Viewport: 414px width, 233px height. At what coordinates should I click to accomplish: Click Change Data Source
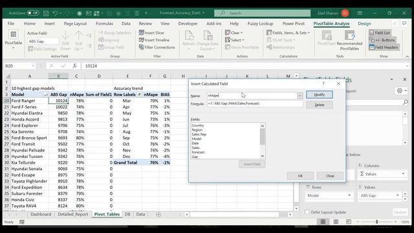point(207,40)
